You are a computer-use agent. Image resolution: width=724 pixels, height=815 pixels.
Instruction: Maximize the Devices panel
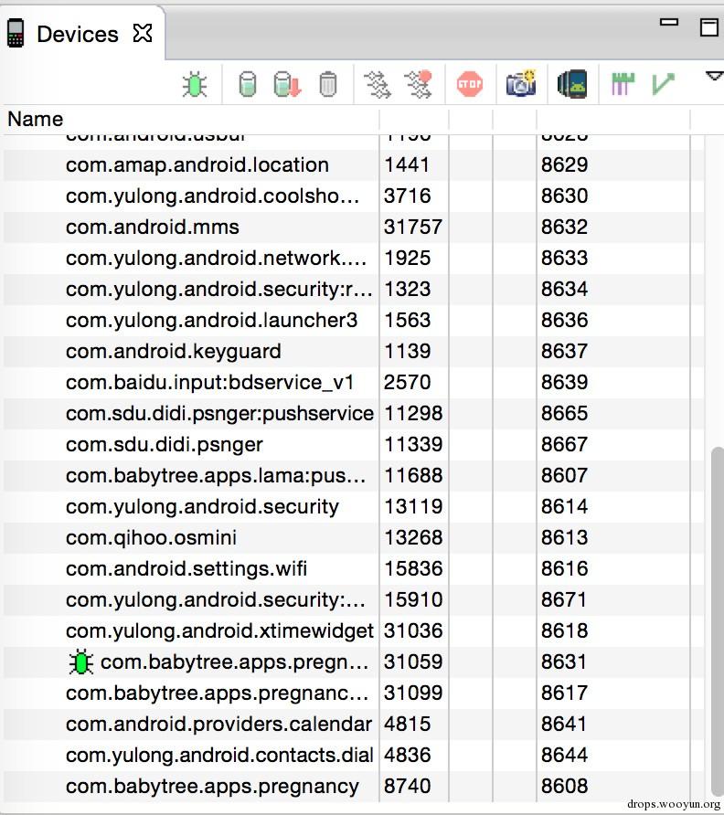709,27
